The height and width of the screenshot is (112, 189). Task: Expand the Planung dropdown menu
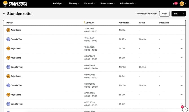point(74,3)
